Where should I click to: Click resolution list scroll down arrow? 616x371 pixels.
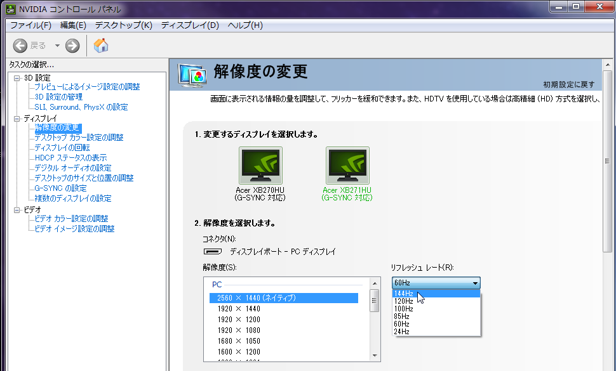[375, 356]
